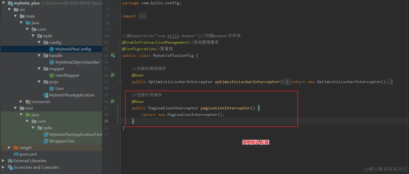Click @EnableTransactionManagement annotation
The height and width of the screenshot is (174, 409).
pyautogui.click(x=156, y=42)
